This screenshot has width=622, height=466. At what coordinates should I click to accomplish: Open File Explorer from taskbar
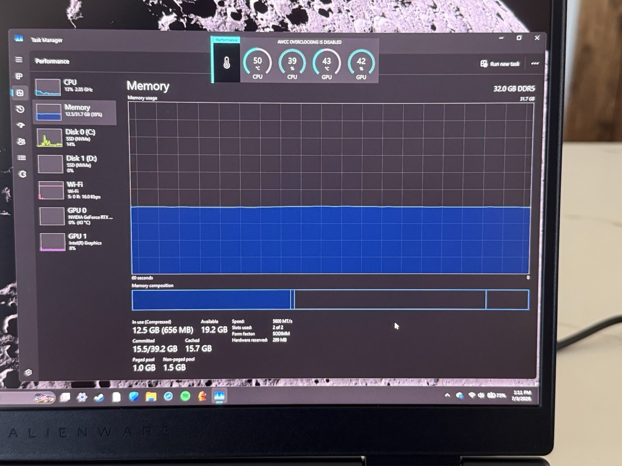(x=151, y=396)
